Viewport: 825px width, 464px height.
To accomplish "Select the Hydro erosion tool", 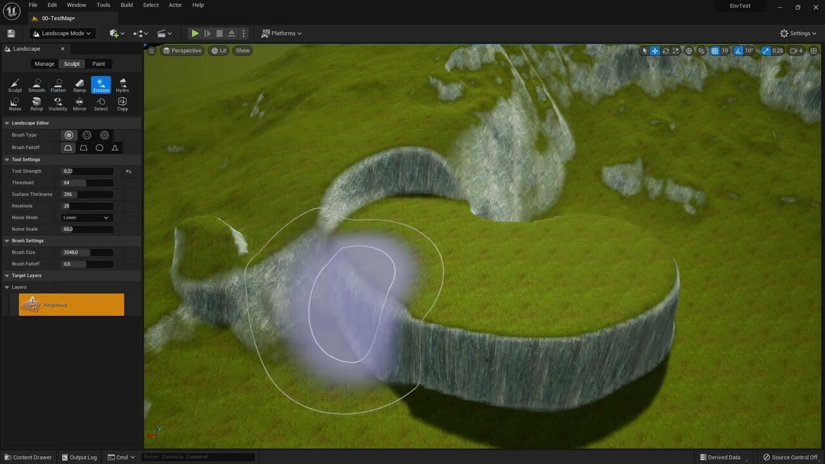I will click(122, 84).
